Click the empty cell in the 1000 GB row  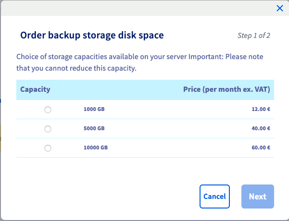click(x=183, y=110)
